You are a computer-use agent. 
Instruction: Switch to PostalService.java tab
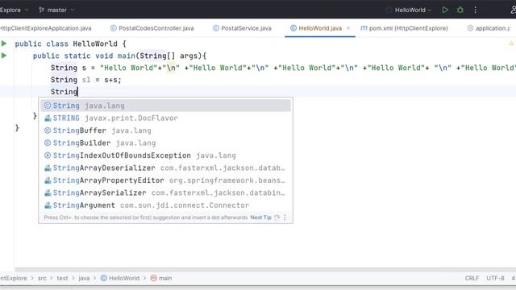(242, 28)
